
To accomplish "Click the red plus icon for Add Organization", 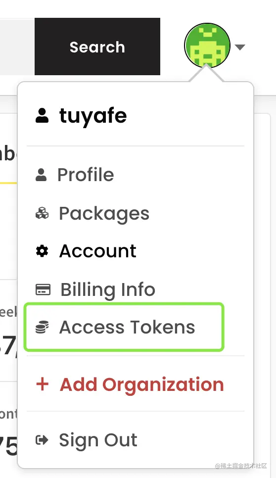I will tap(43, 384).
